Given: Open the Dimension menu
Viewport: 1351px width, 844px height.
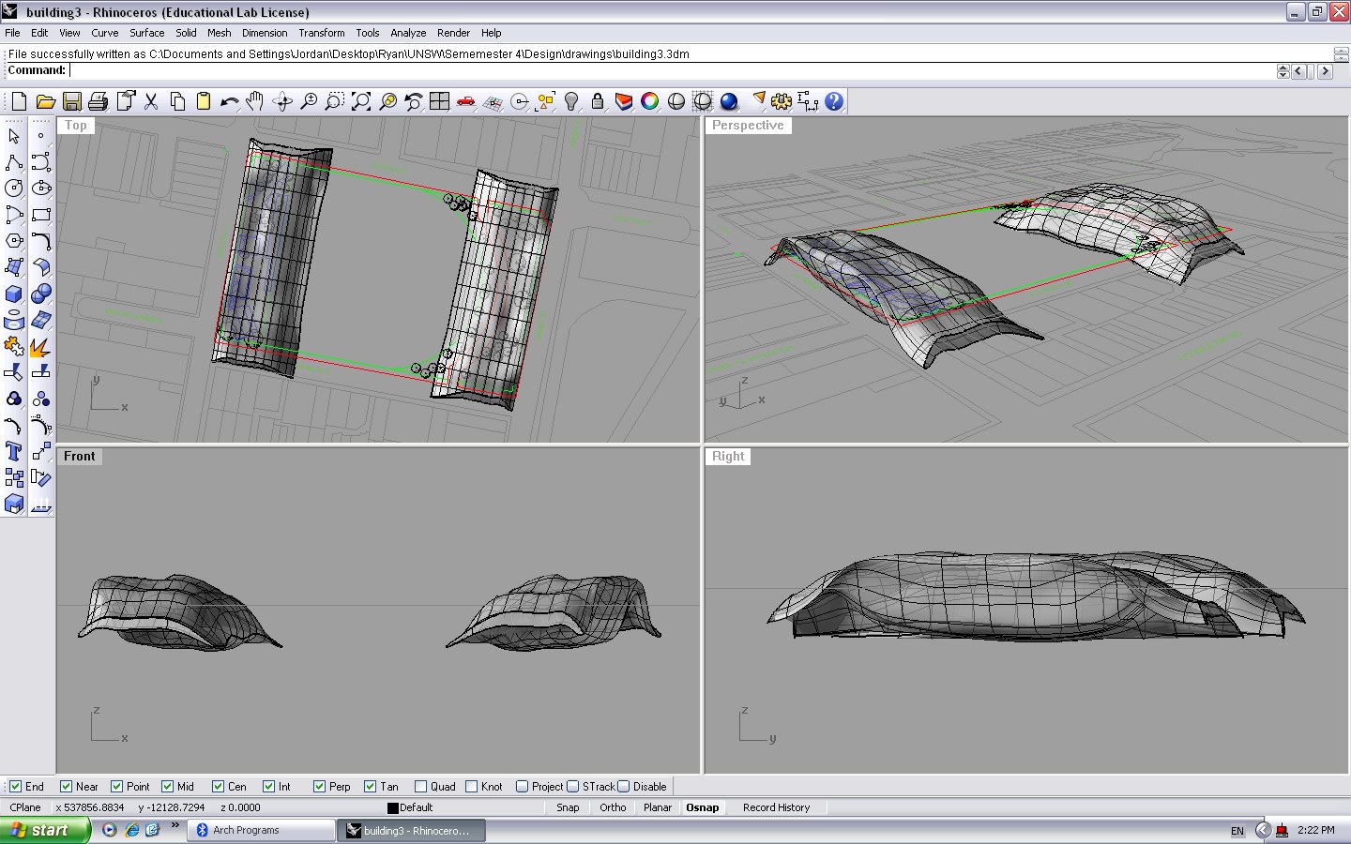Looking at the screenshot, I should point(265,33).
